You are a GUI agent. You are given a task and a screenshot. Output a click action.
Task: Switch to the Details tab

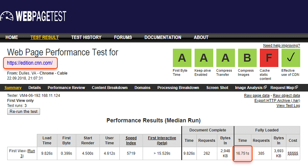[35, 87]
